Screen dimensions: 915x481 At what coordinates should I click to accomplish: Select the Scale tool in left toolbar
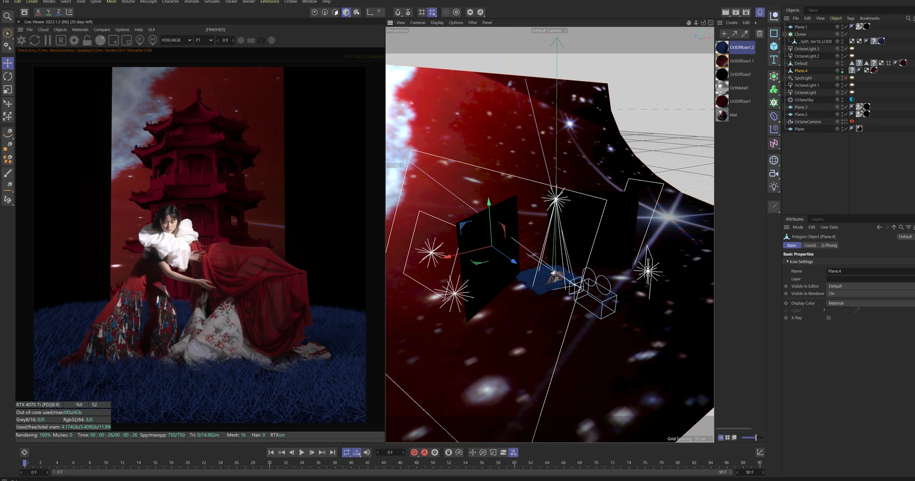(8, 89)
